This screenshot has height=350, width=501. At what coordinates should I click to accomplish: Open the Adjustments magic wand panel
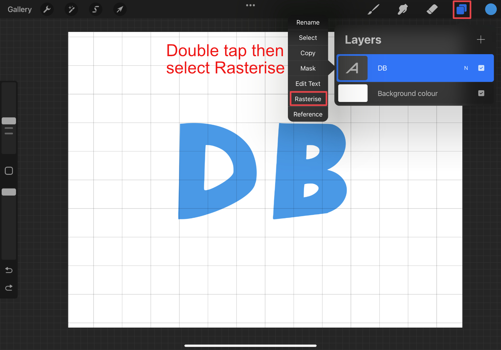pyautogui.click(x=71, y=9)
